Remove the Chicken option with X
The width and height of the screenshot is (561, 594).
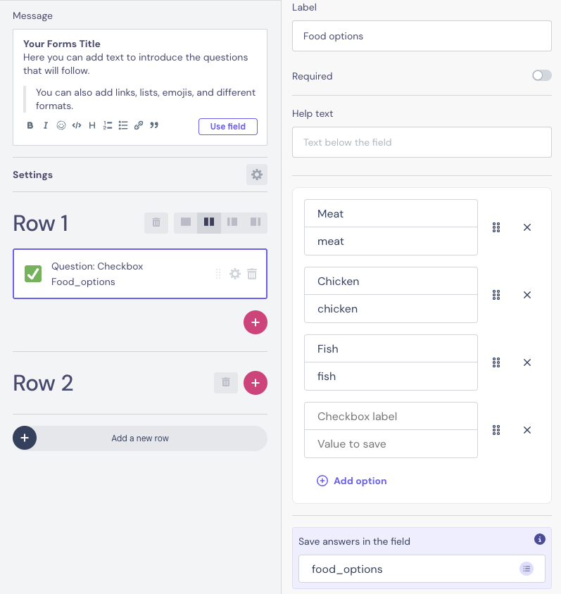527,295
